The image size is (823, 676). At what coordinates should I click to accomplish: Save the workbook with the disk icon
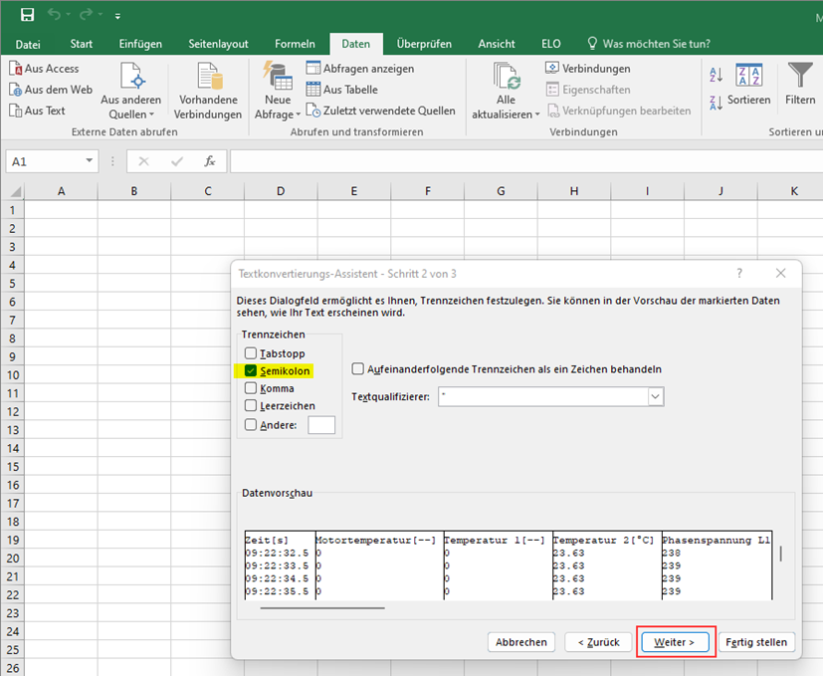click(27, 15)
